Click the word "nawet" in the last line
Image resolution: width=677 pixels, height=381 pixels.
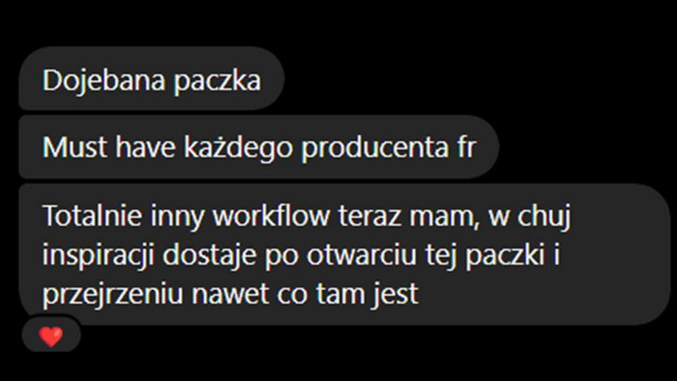[x=229, y=294]
